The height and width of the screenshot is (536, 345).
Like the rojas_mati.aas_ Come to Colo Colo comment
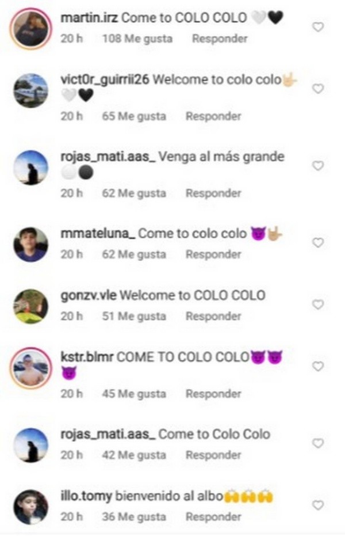pyautogui.click(x=318, y=443)
